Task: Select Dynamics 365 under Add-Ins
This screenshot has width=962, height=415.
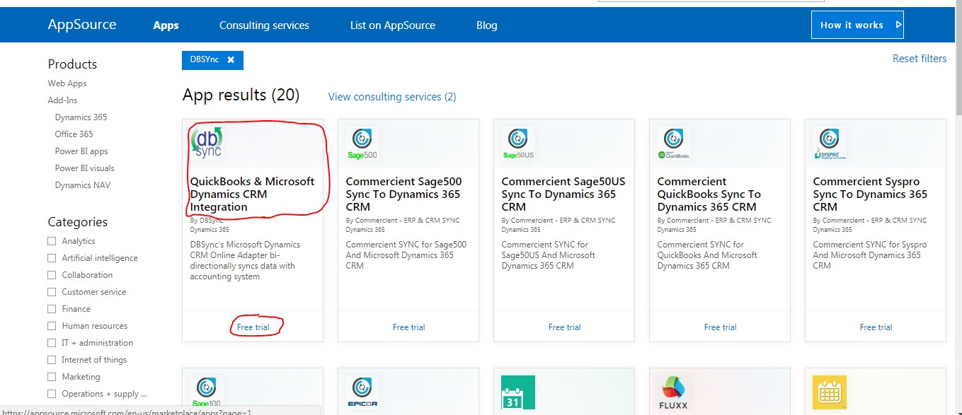Action: (81, 117)
